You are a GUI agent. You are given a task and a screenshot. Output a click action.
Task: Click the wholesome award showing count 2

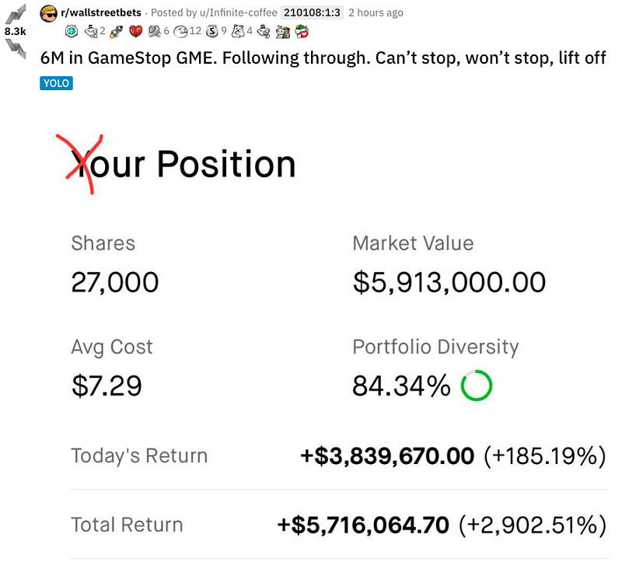click(x=91, y=31)
